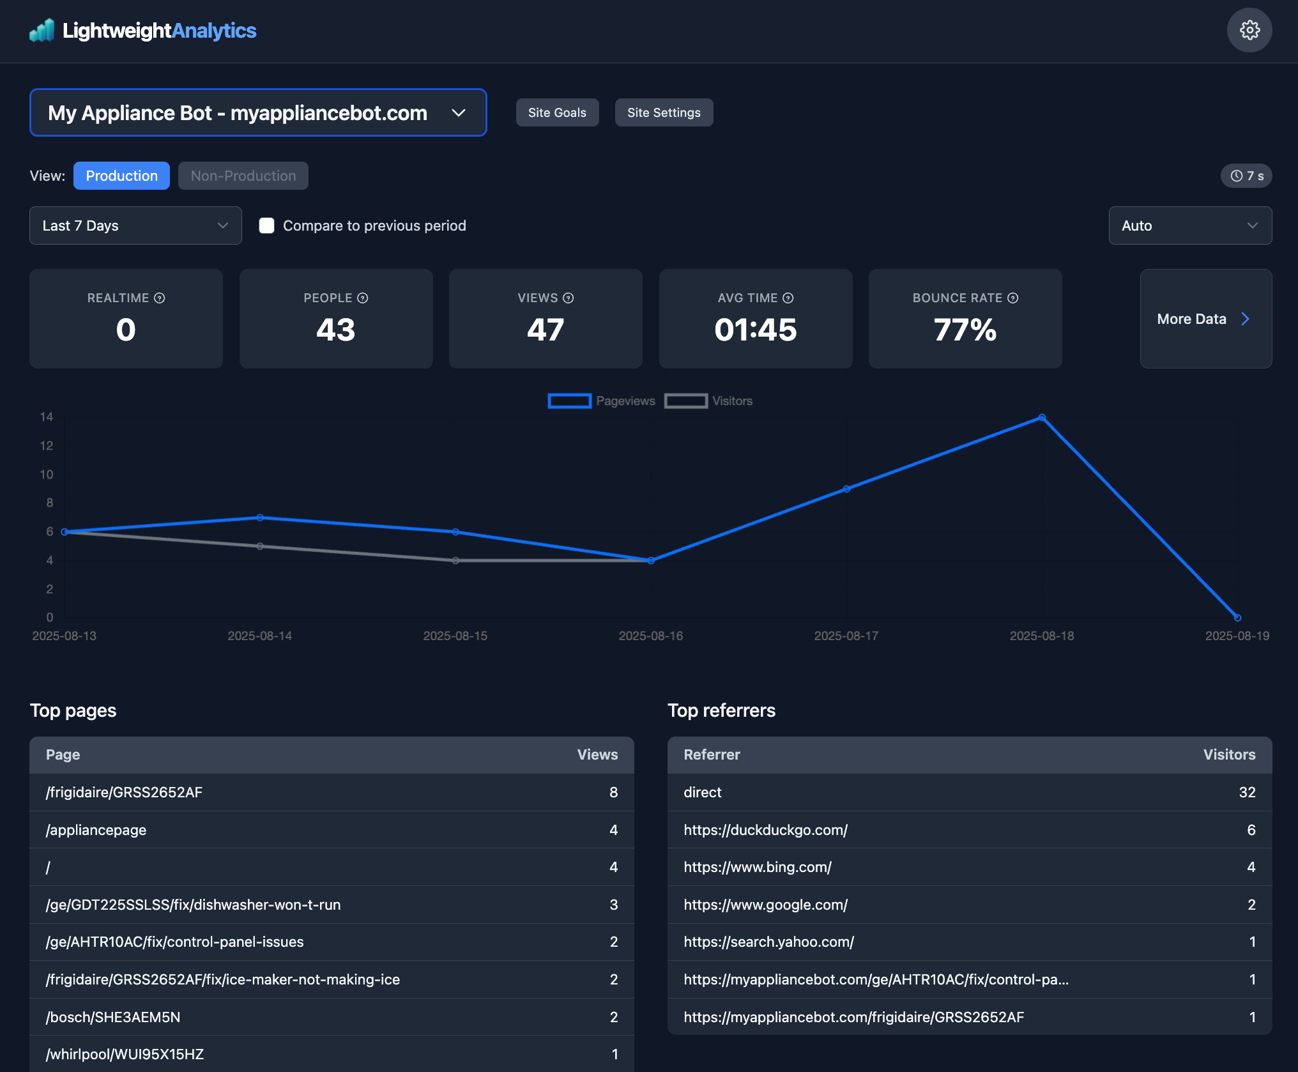Click the 2025-08-18 peak data point
Screen dimensions: 1298x1072
1042,417
